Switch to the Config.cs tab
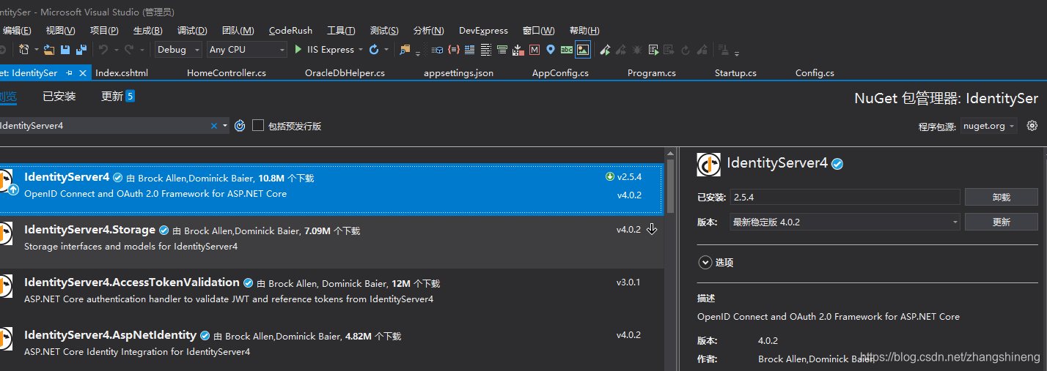Viewport: 1047px width, 371px height. coord(815,73)
